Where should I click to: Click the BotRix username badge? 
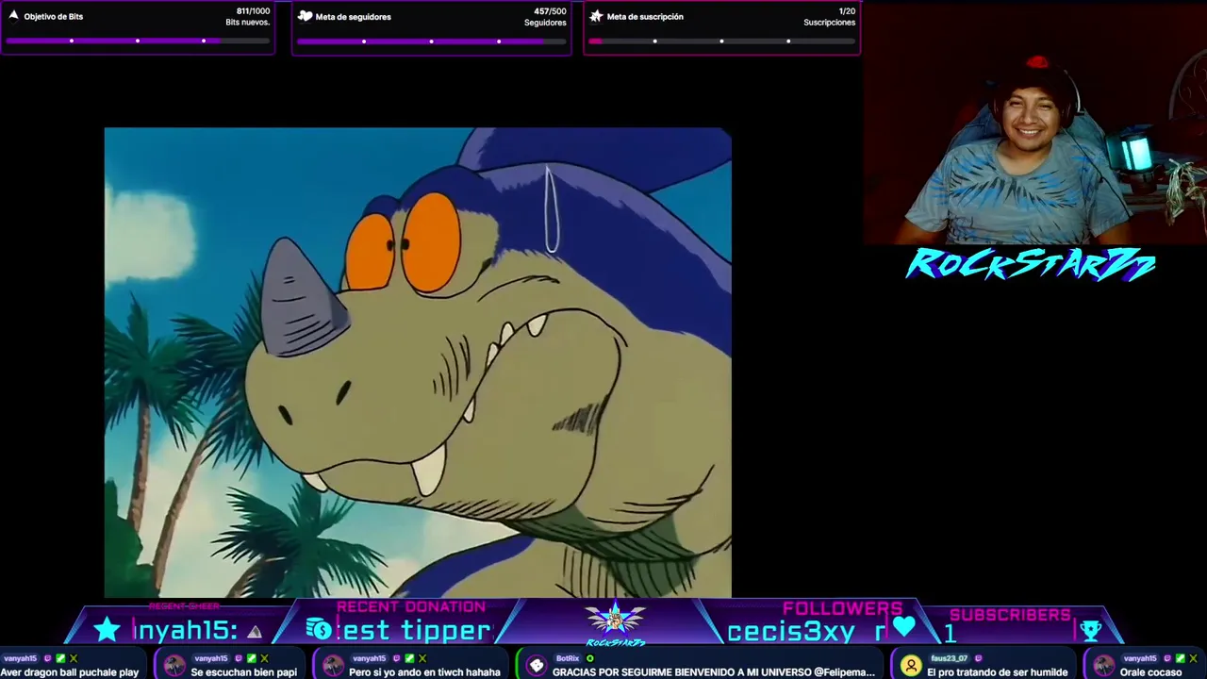click(568, 658)
